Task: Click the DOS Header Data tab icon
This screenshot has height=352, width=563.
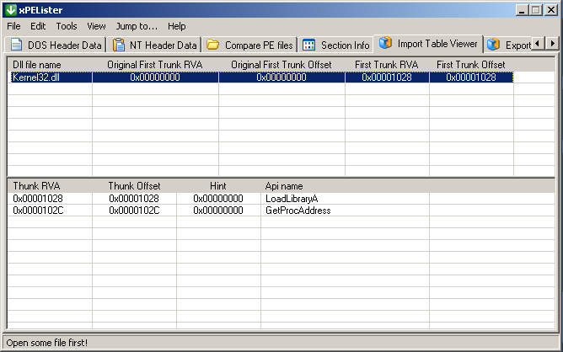Action: point(16,45)
